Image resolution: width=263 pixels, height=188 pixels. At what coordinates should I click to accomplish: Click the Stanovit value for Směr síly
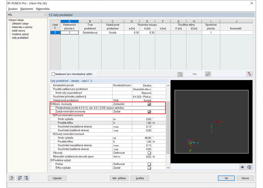142,93
